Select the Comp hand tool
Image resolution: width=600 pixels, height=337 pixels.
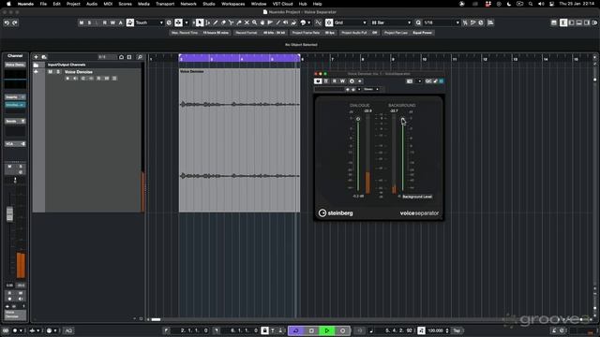(x=262, y=22)
